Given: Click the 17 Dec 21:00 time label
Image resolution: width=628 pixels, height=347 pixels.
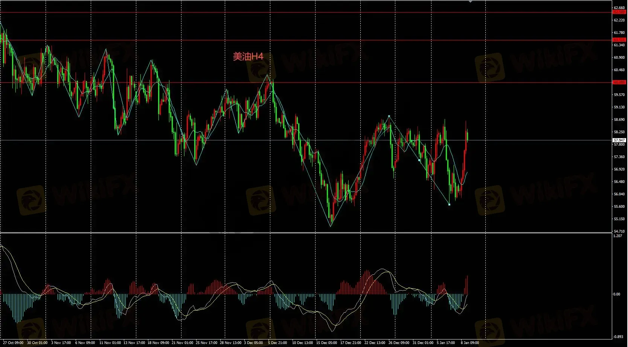Looking at the screenshot, I should [x=351, y=343].
